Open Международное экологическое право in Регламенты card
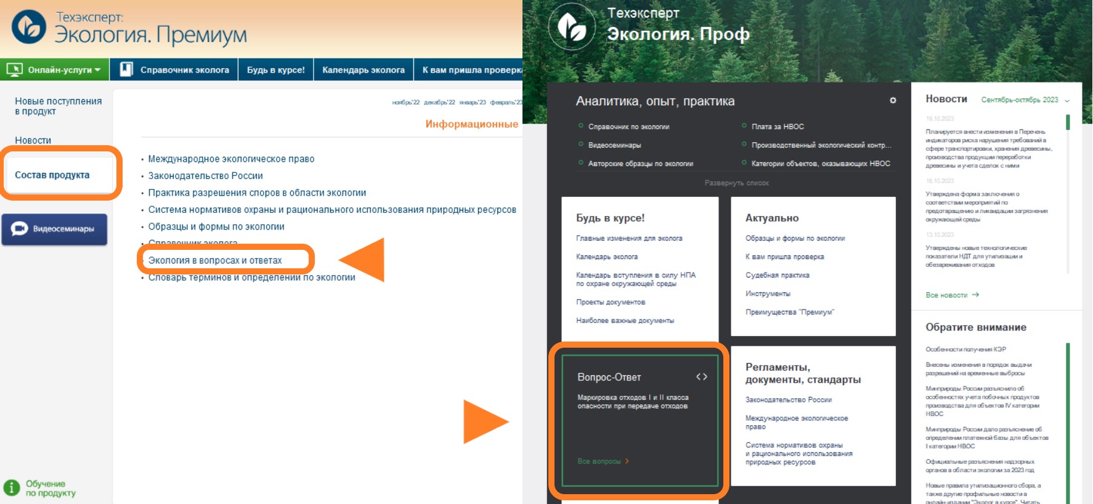Image resolution: width=1093 pixels, height=504 pixels. [797, 423]
